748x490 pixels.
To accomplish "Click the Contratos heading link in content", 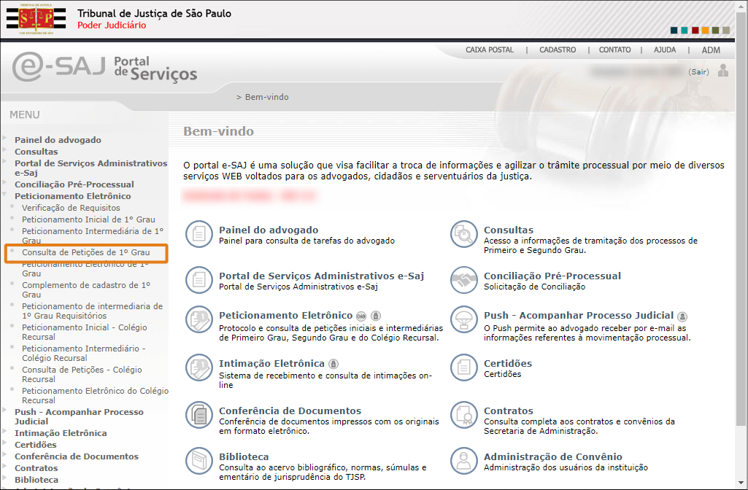I will pos(509,411).
